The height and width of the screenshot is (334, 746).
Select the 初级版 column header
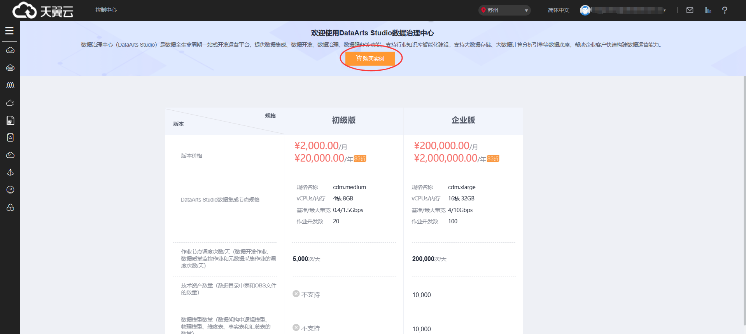(x=344, y=120)
